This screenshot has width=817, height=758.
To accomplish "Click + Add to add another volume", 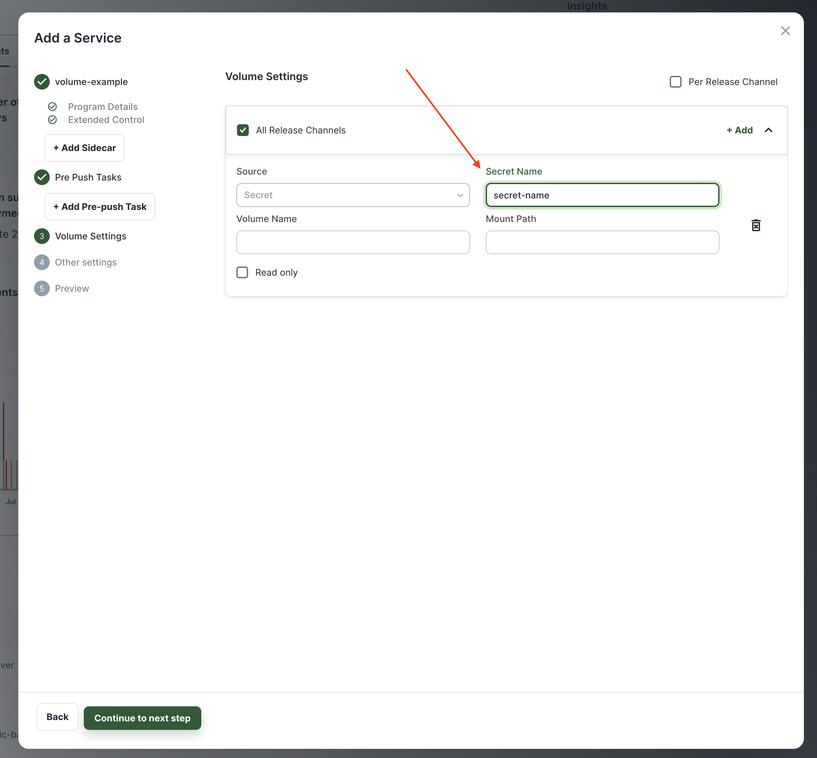I will 739,130.
